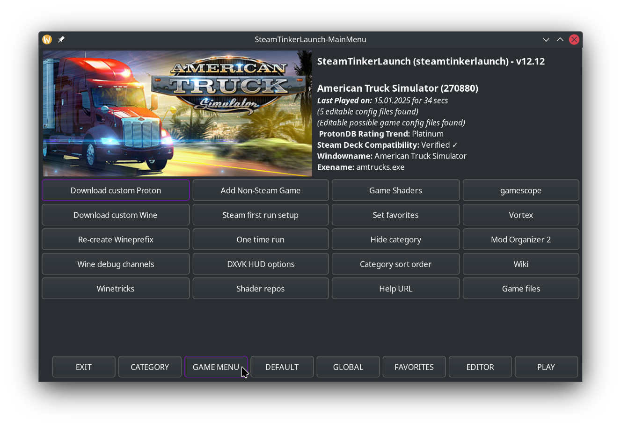This screenshot has height=427, width=621.
Task: Open gamescope settings
Action: click(521, 190)
